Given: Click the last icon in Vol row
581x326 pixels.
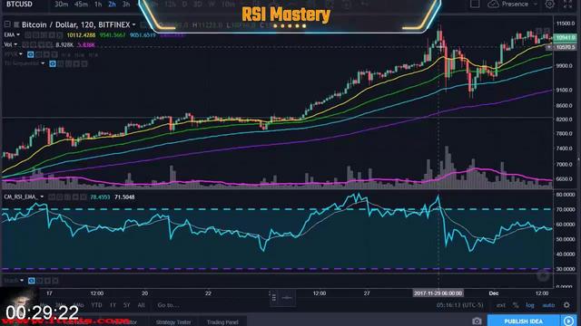Looking at the screenshot, I should [50, 44].
